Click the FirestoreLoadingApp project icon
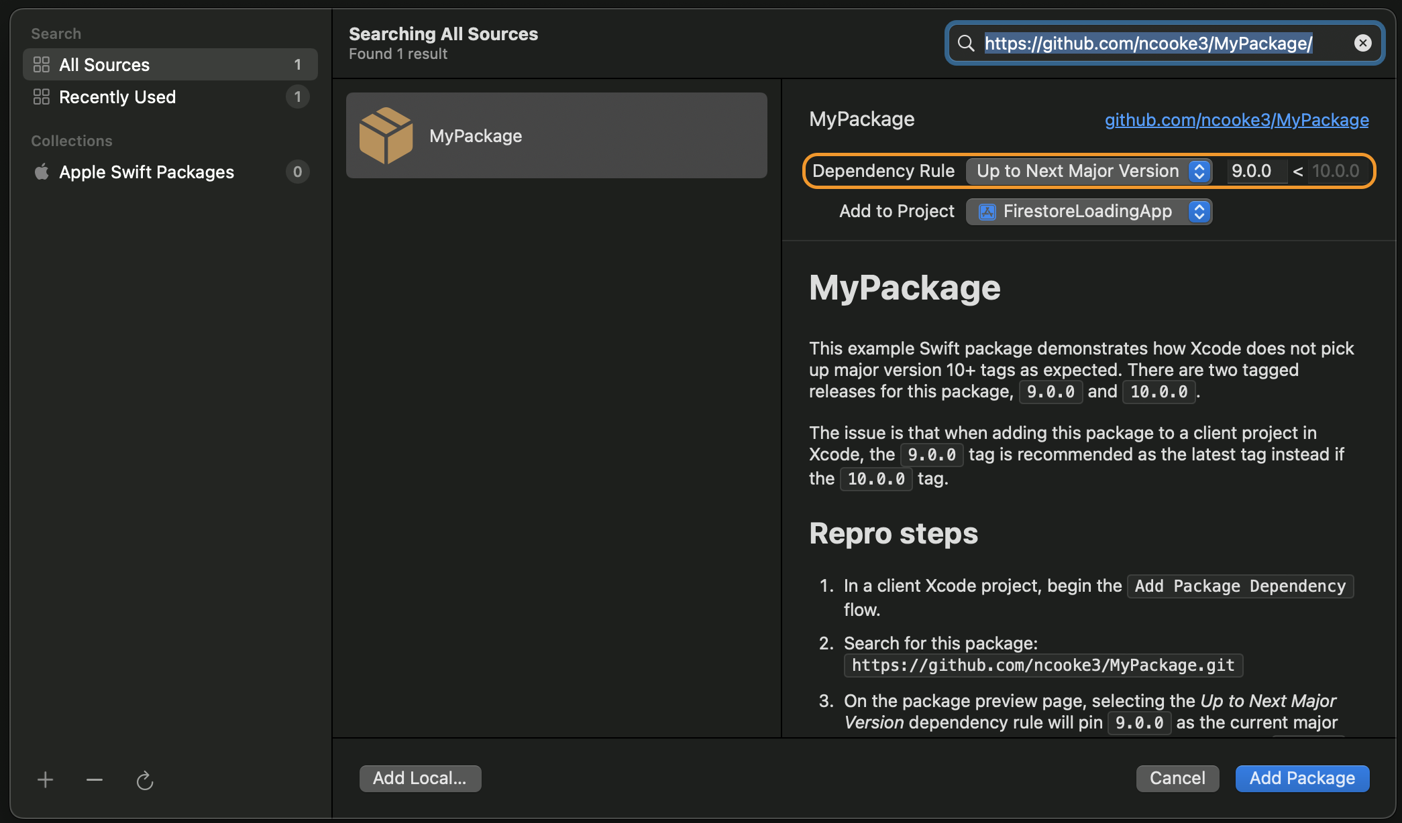Screen dimensions: 1402x823 click(x=987, y=212)
